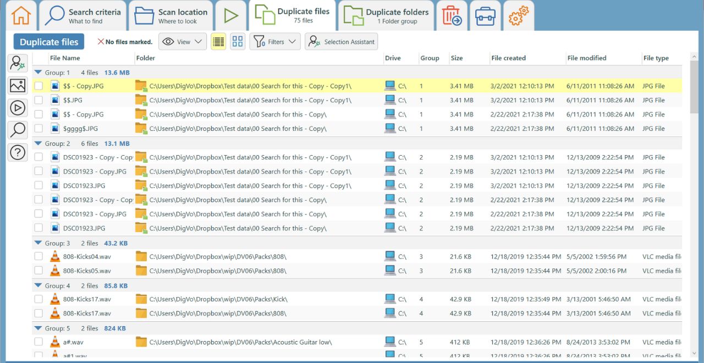The height and width of the screenshot is (363, 704).
Task: Click sidebar selection assistant wand icon
Action: (18, 63)
